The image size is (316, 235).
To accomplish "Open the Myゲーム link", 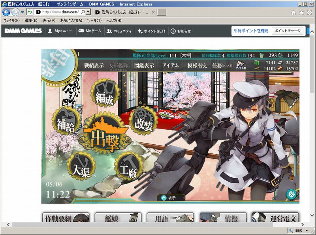I will coord(90,31).
